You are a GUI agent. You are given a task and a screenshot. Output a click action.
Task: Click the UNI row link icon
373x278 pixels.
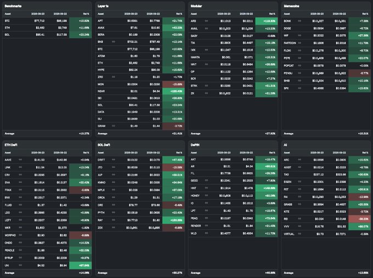pyautogui.click(x=20, y=265)
